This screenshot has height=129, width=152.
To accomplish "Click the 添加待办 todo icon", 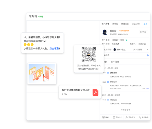I will tap(114, 117).
